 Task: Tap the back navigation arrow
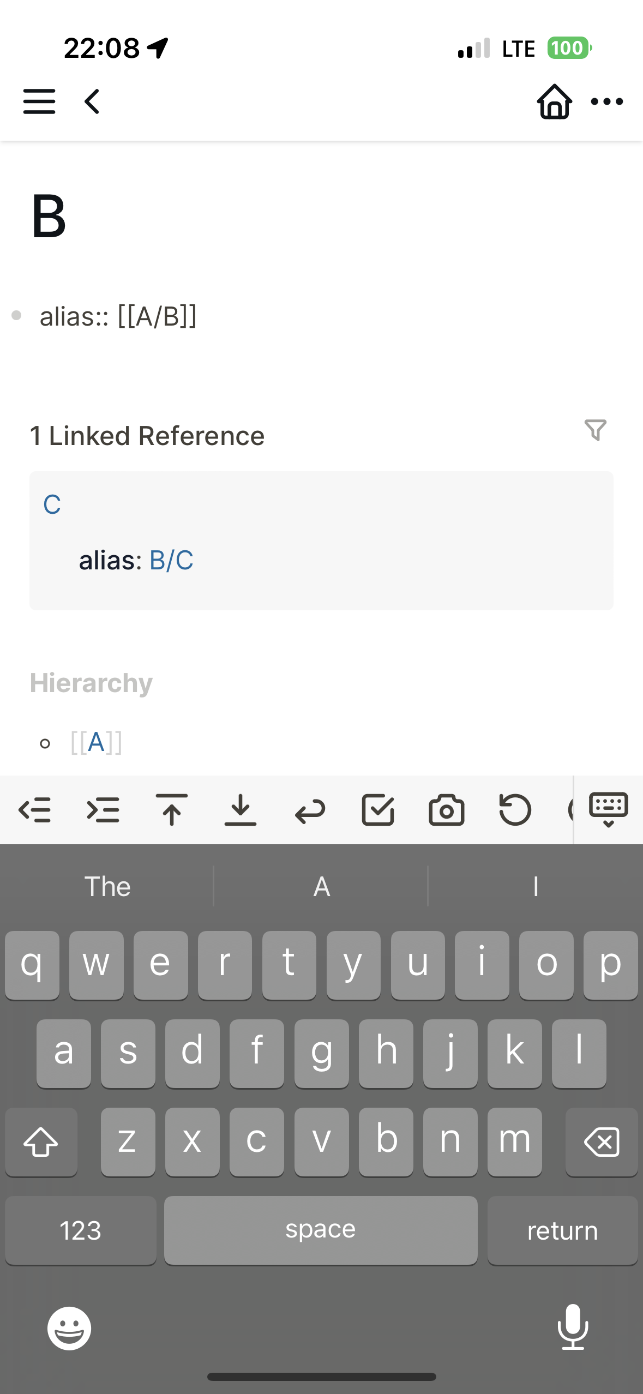pos(91,101)
